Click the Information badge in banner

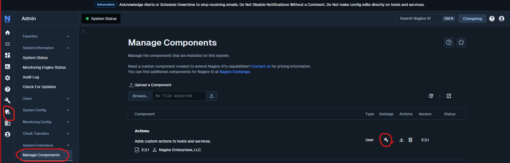point(106,5)
